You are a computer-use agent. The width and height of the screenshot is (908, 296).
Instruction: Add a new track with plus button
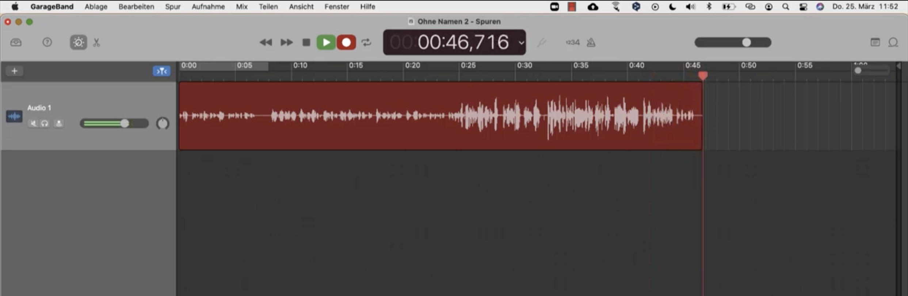click(x=15, y=71)
